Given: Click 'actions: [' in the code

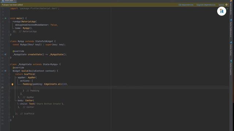Looking at the screenshot, I should click(x=26, y=81).
